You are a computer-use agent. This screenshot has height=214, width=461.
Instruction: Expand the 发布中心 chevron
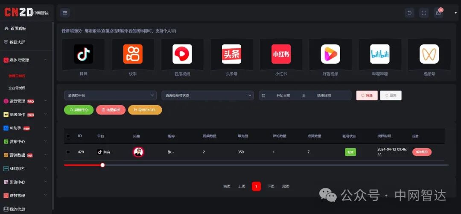click(46, 141)
